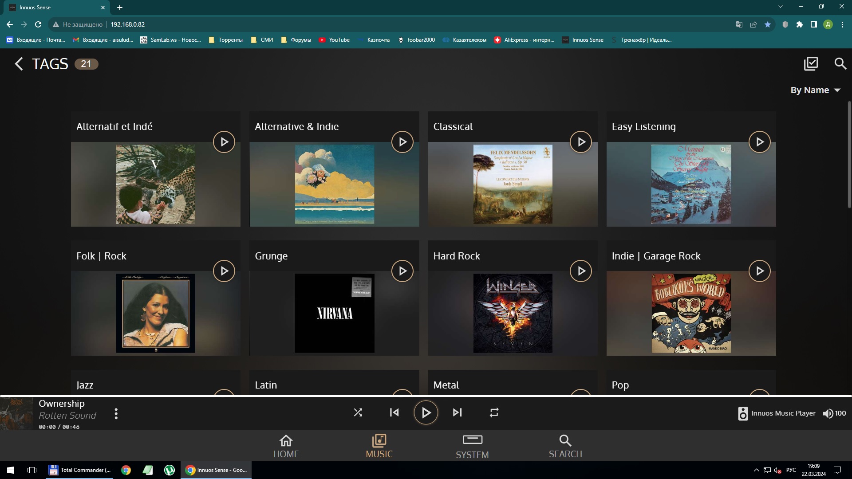Image resolution: width=852 pixels, height=479 pixels.
Task: Select Innuos Music Player output device
Action: (x=777, y=413)
